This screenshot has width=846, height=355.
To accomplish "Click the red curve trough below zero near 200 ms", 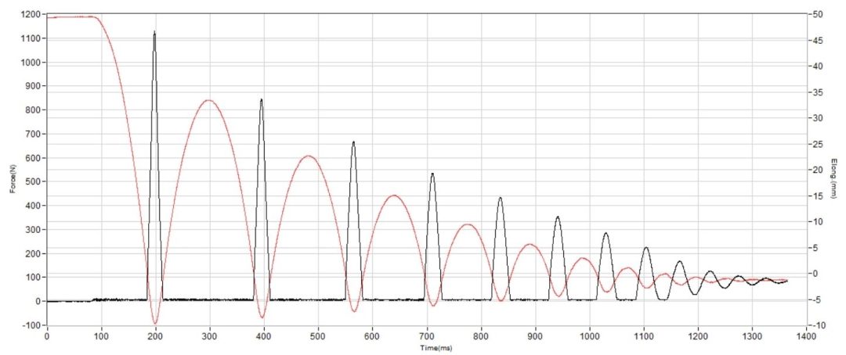I will tap(155, 322).
